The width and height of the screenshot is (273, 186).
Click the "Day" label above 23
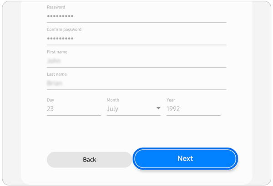pyautogui.click(x=50, y=100)
